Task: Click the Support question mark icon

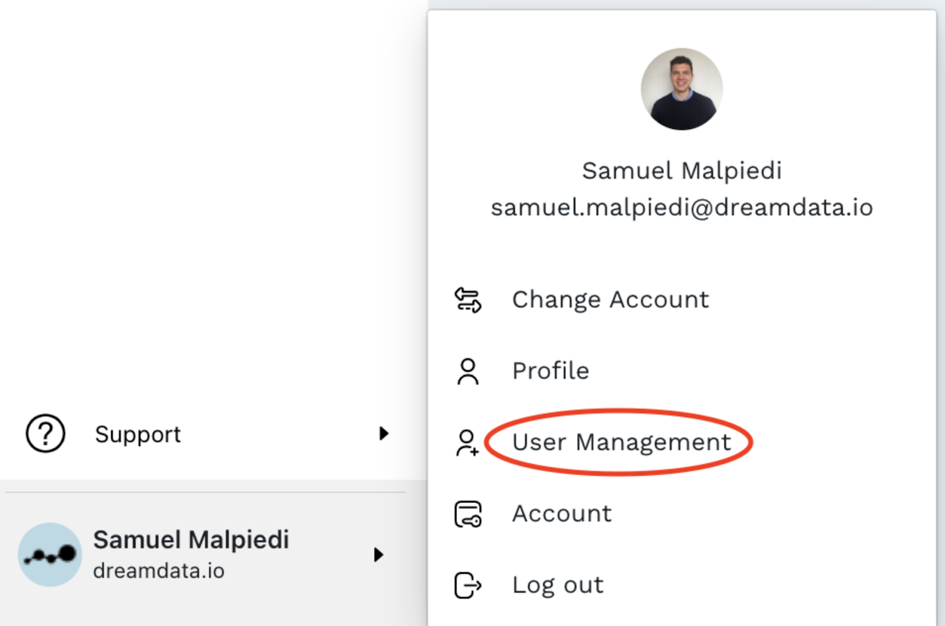Action: click(45, 433)
